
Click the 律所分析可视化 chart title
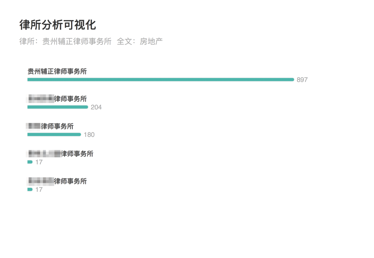point(58,25)
